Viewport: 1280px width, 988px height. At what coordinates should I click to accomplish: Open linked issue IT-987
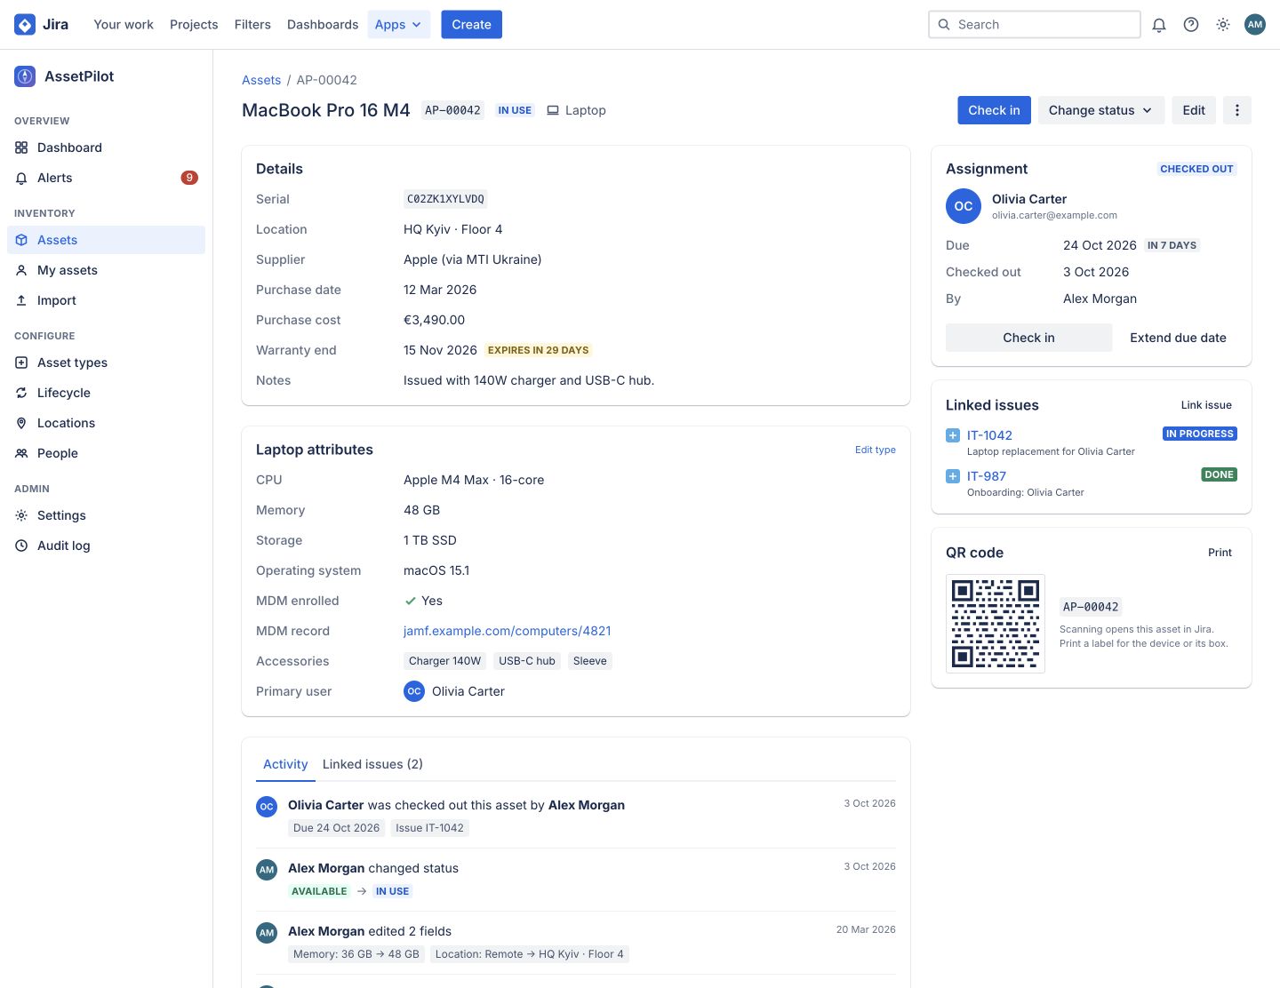click(987, 476)
